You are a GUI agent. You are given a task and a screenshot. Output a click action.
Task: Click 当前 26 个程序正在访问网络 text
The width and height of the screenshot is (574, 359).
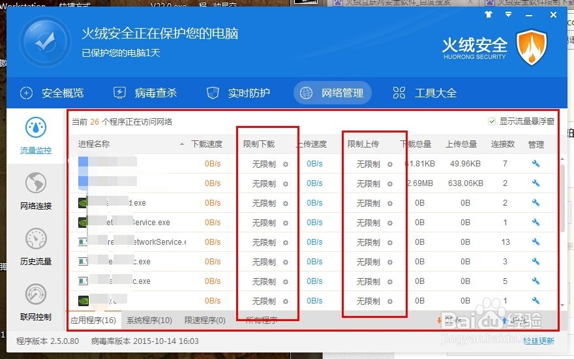[121, 121]
